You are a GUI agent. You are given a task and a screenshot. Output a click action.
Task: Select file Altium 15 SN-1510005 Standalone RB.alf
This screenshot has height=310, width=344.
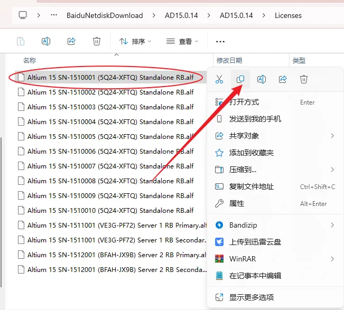pyautogui.click(x=110, y=137)
